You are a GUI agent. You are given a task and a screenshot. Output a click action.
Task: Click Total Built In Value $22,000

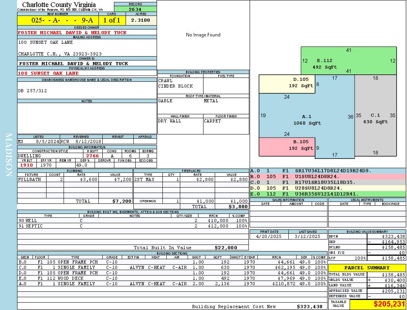pyautogui.click(x=226, y=248)
